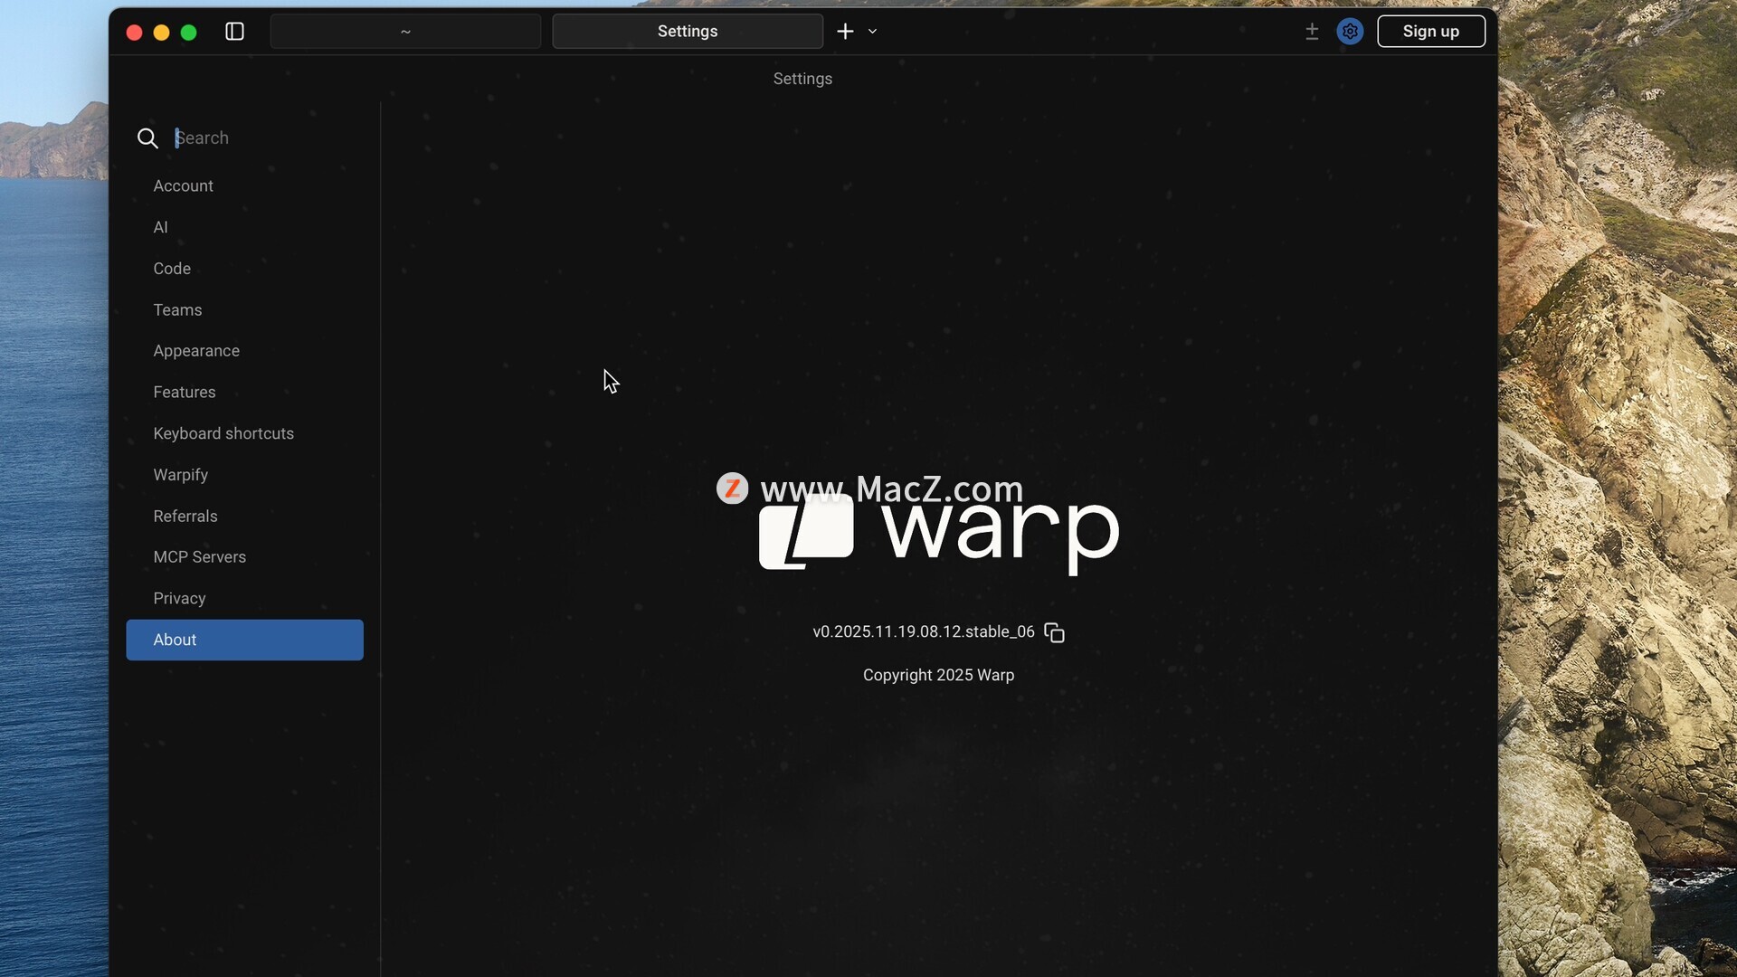Select Keyboard shortcuts in sidebar
1737x977 pixels.
[223, 433]
